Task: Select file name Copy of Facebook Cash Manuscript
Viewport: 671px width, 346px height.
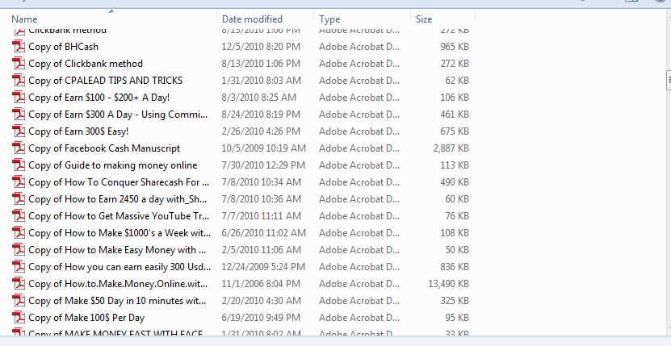Action: pyautogui.click(x=104, y=148)
